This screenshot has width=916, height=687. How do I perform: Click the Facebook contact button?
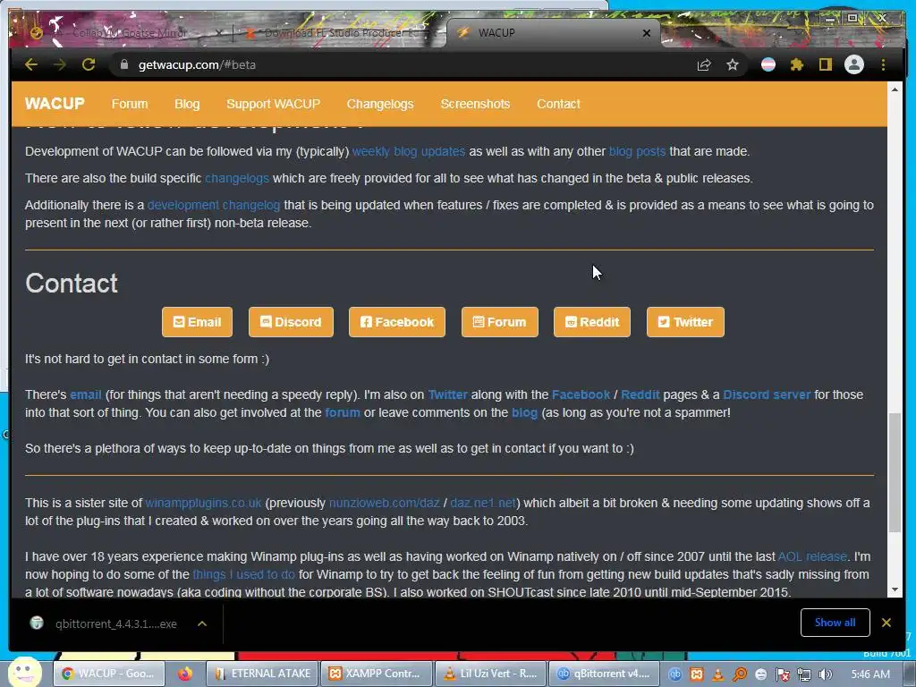396,322
